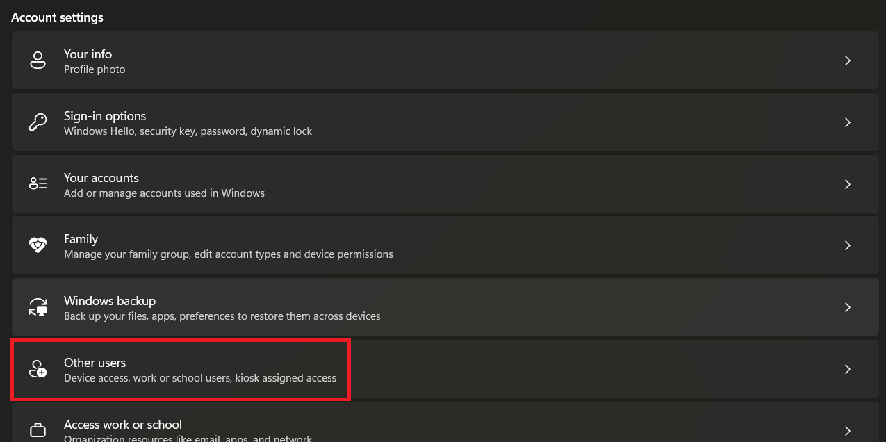Click the Family description about family group
Image resolution: width=886 pixels, height=442 pixels.
pyautogui.click(x=228, y=254)
